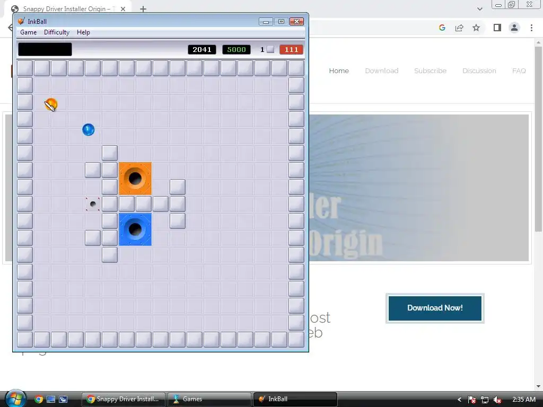Viewport: 543px width, 407px height.
Task: Click Show Desktop quick launch icon
Action: click(51, 399)
